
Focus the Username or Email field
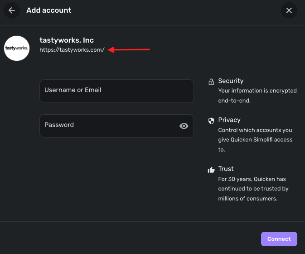coord(116,91)
